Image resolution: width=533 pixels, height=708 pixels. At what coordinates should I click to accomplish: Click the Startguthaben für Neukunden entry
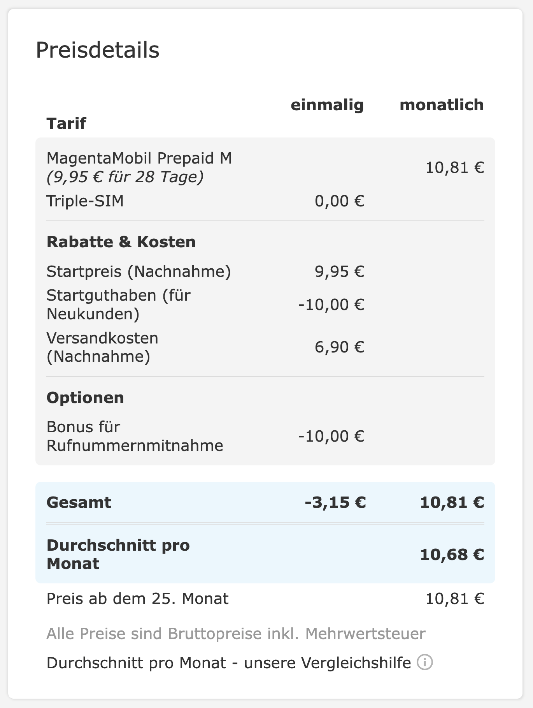(119, 305)
